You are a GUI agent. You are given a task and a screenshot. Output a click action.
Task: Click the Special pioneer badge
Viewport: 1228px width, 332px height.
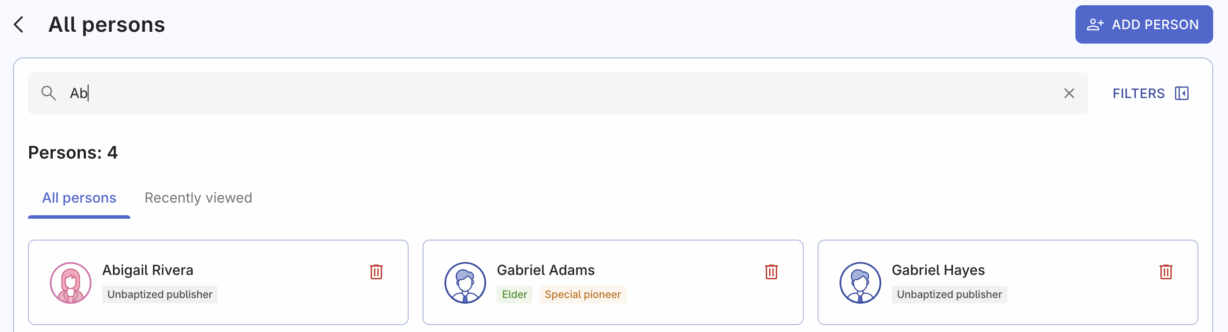click(x=583, y=295)
